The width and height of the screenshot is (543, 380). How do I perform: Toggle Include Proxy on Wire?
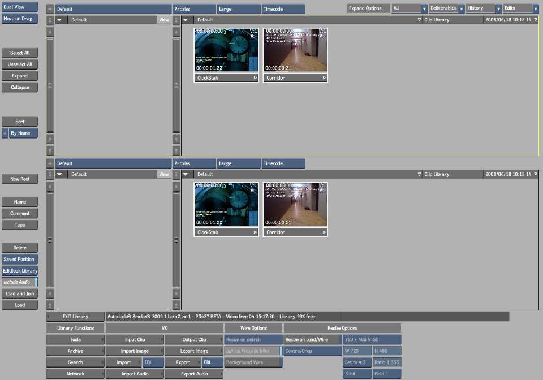(252, 351)
